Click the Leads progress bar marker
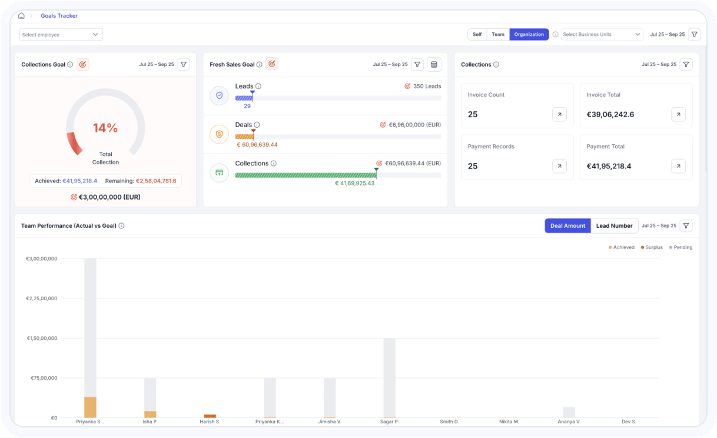Viewport: 717px width, 438px height. pos(252,92)
